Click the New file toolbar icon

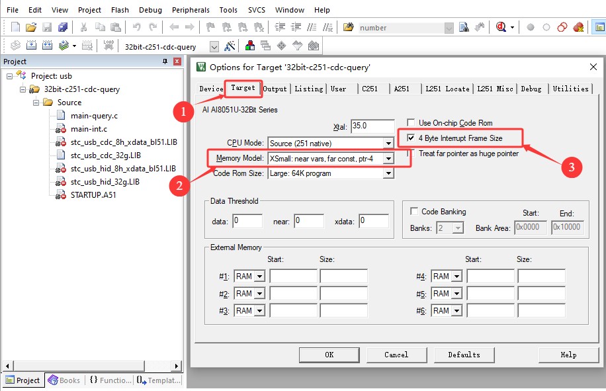[15, 27]
